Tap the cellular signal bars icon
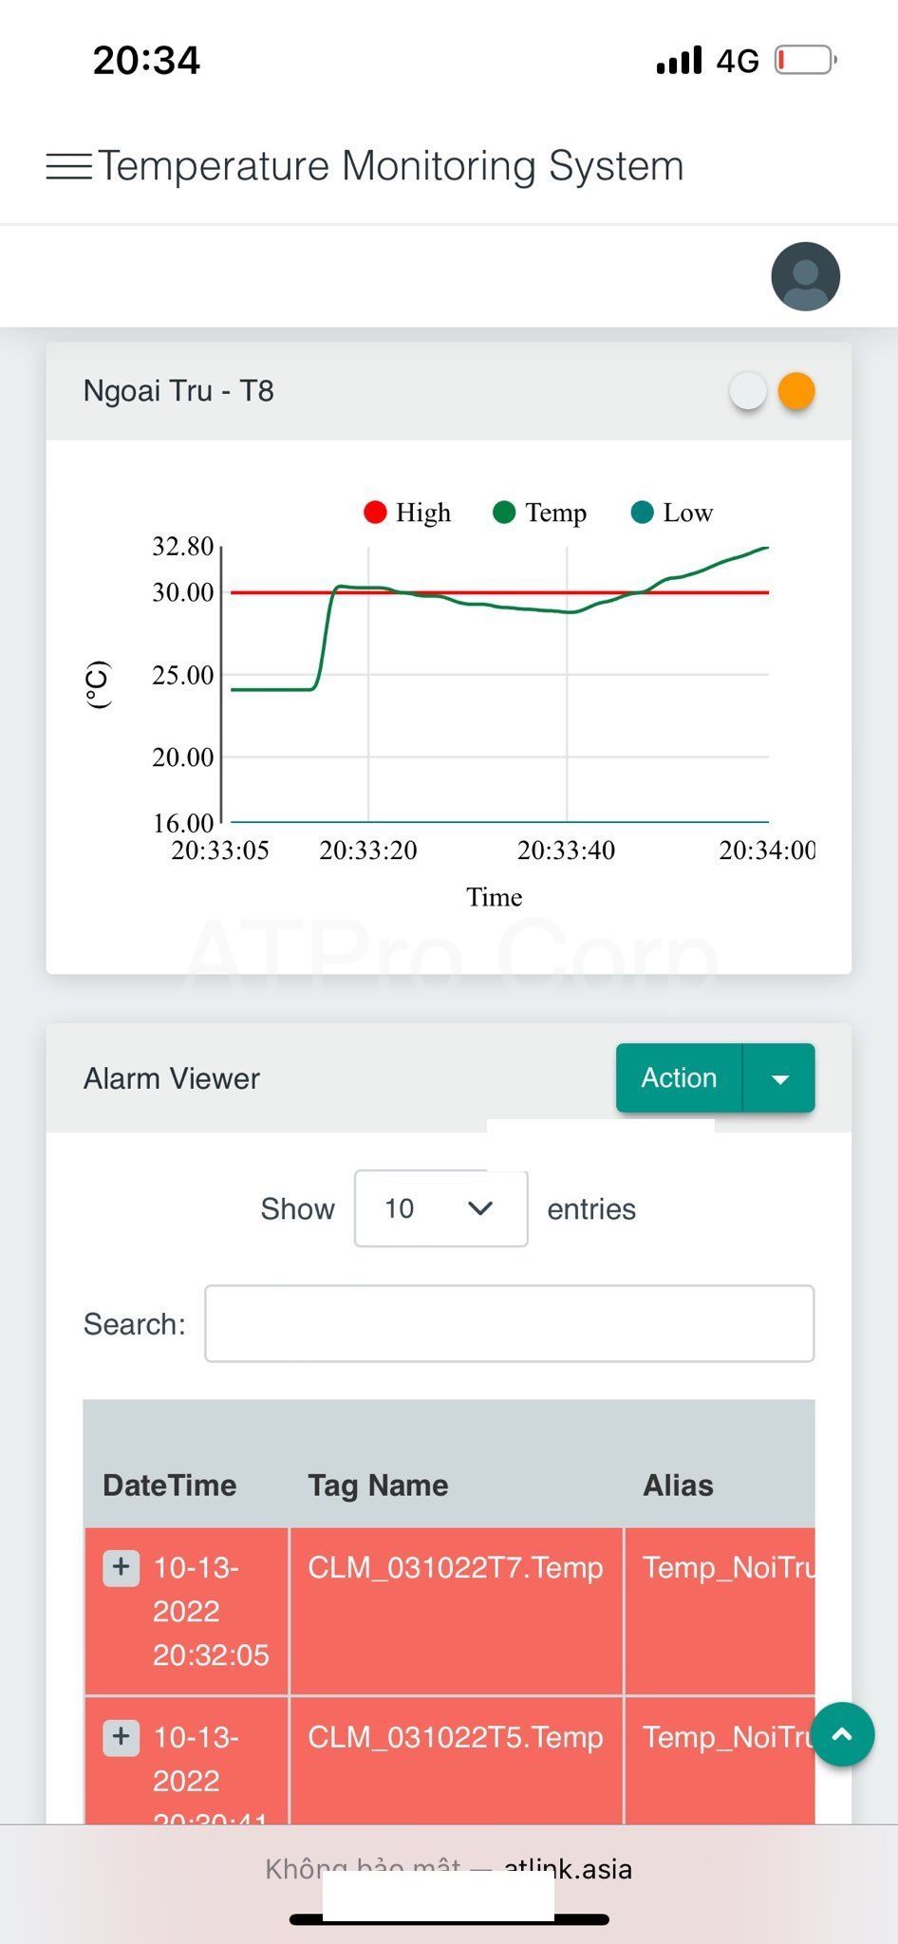The height and width of the screenshot is (1944, 898). [679, 61]
